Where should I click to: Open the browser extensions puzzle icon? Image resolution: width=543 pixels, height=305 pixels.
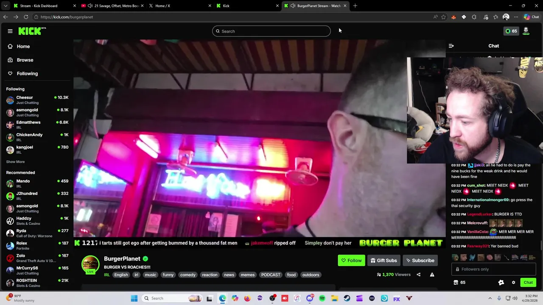coord(474,17)
